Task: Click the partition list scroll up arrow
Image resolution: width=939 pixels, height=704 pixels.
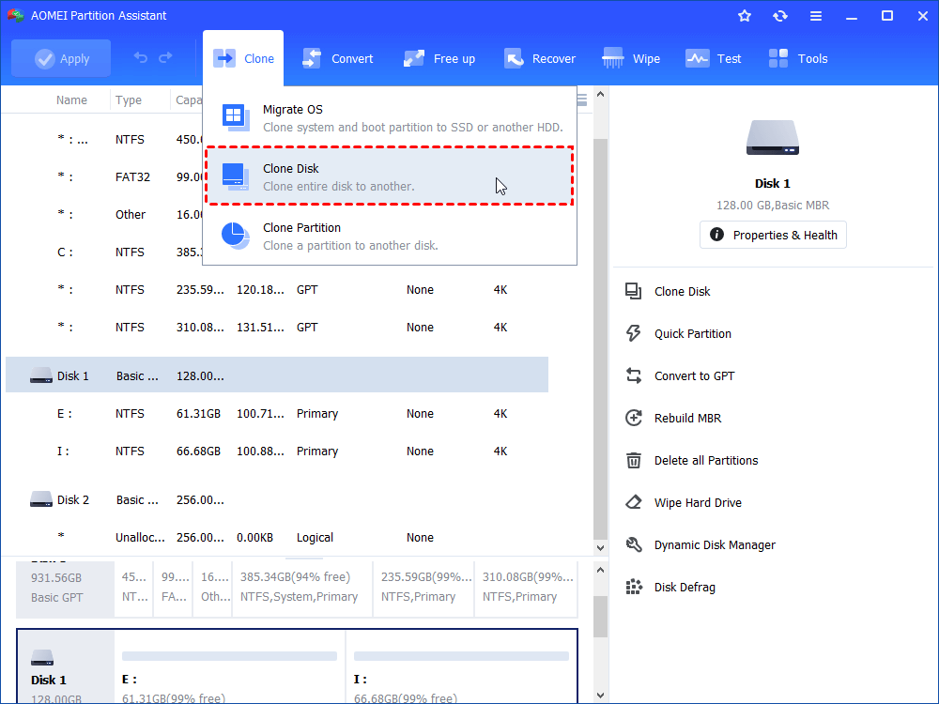Action: [600, 95]
